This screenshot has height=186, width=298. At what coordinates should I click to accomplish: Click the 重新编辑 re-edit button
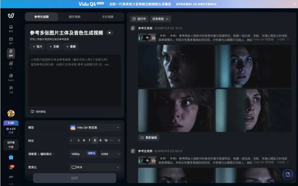[x=149, y=138]
